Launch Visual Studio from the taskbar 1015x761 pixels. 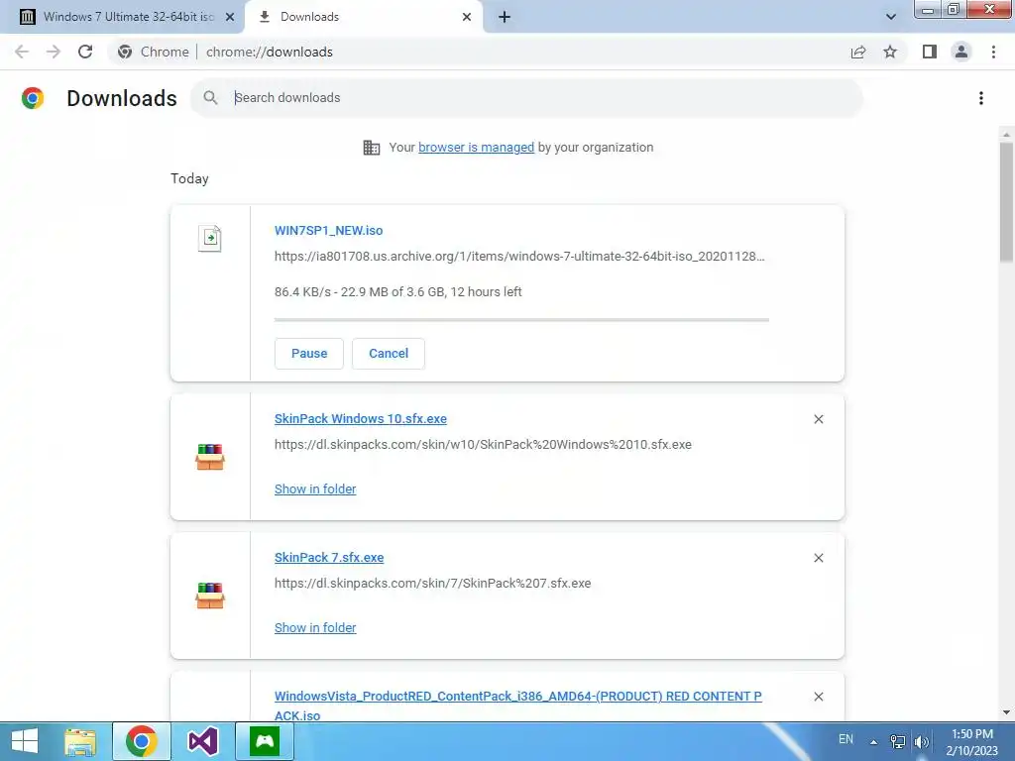(x=202, y=741)
